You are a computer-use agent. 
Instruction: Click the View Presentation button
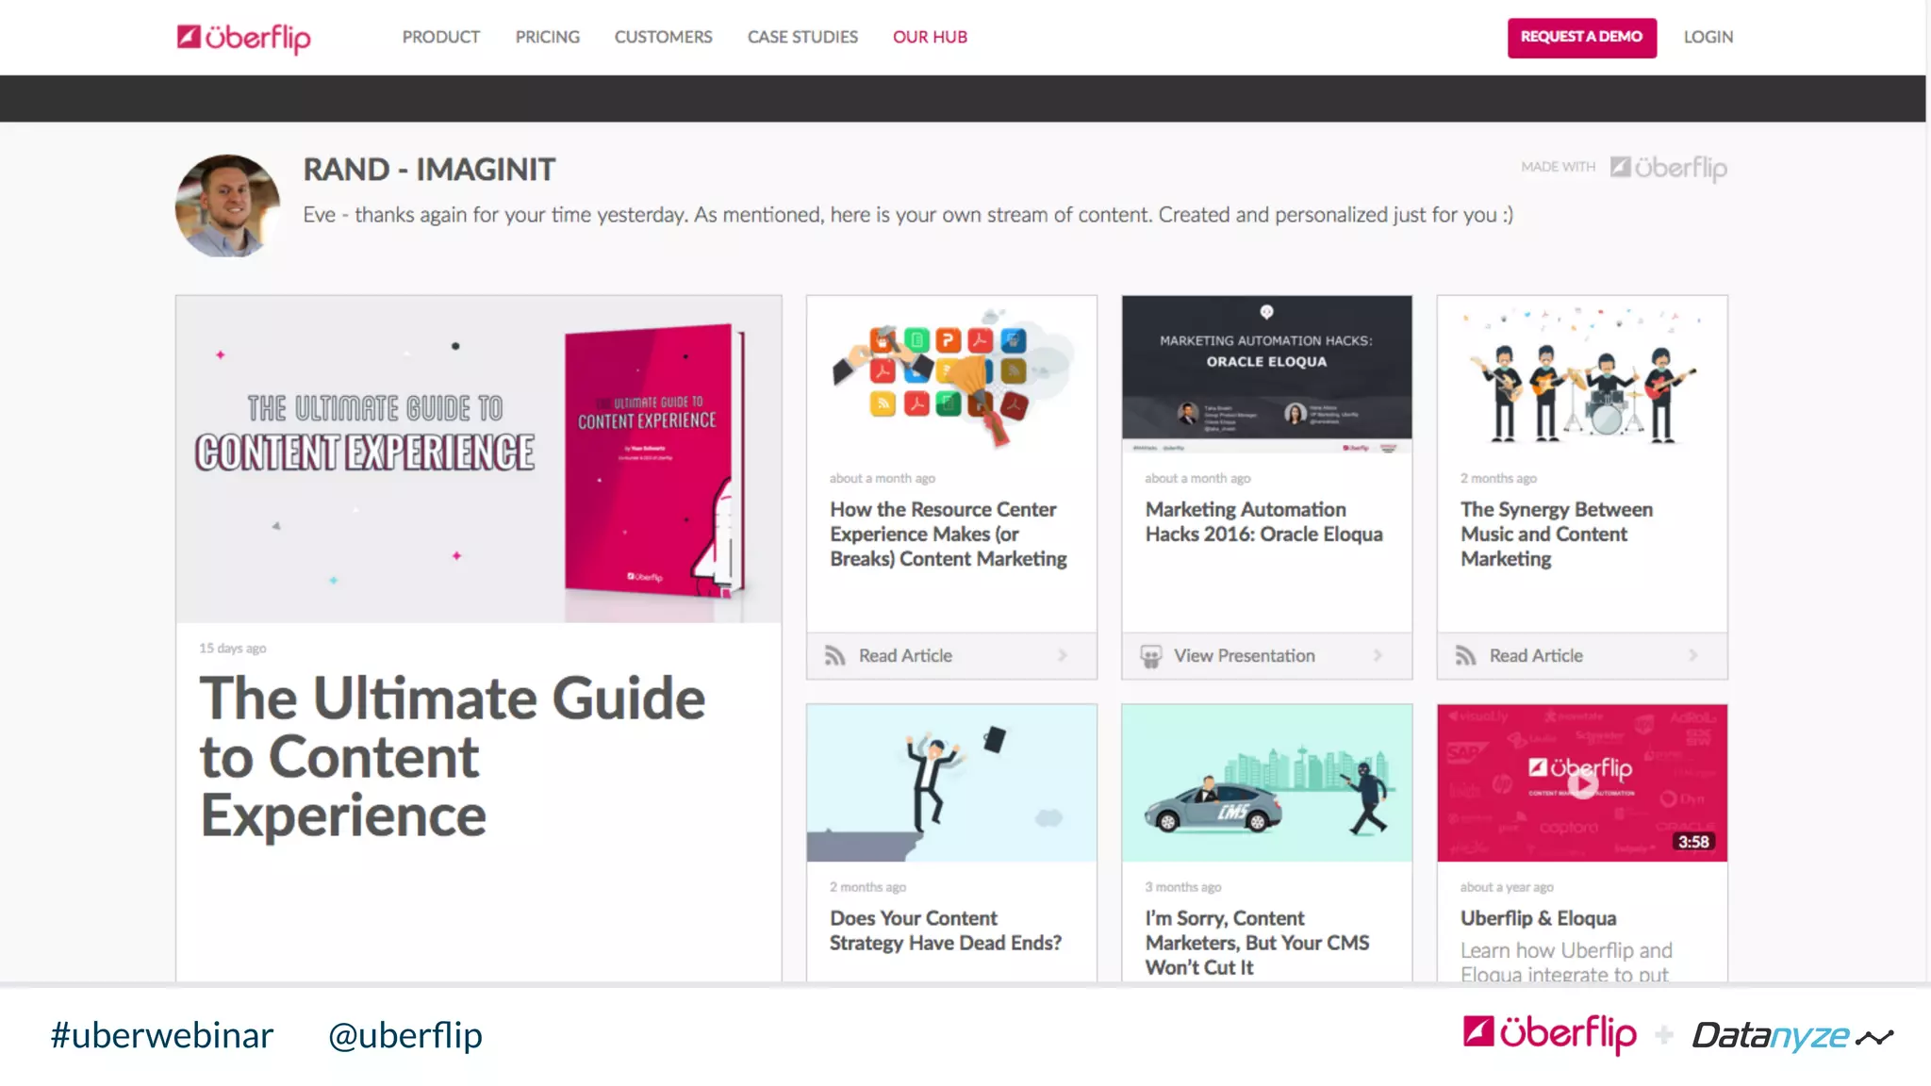1266,655
